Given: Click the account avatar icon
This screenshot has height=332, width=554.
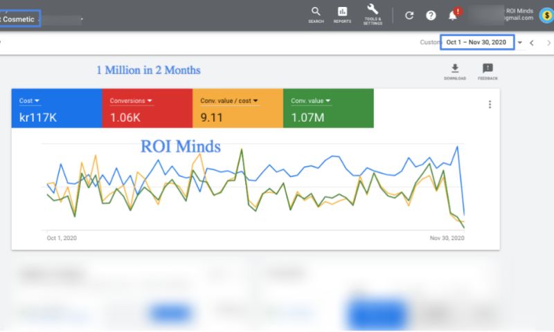Looking at the screenshot, I should [x=545, y=15].
